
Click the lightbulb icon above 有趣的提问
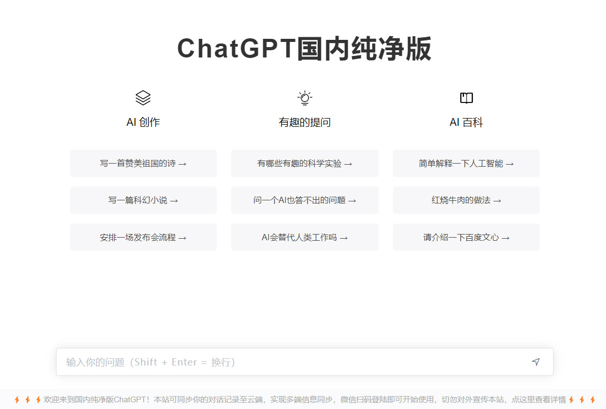coord(304,98)
